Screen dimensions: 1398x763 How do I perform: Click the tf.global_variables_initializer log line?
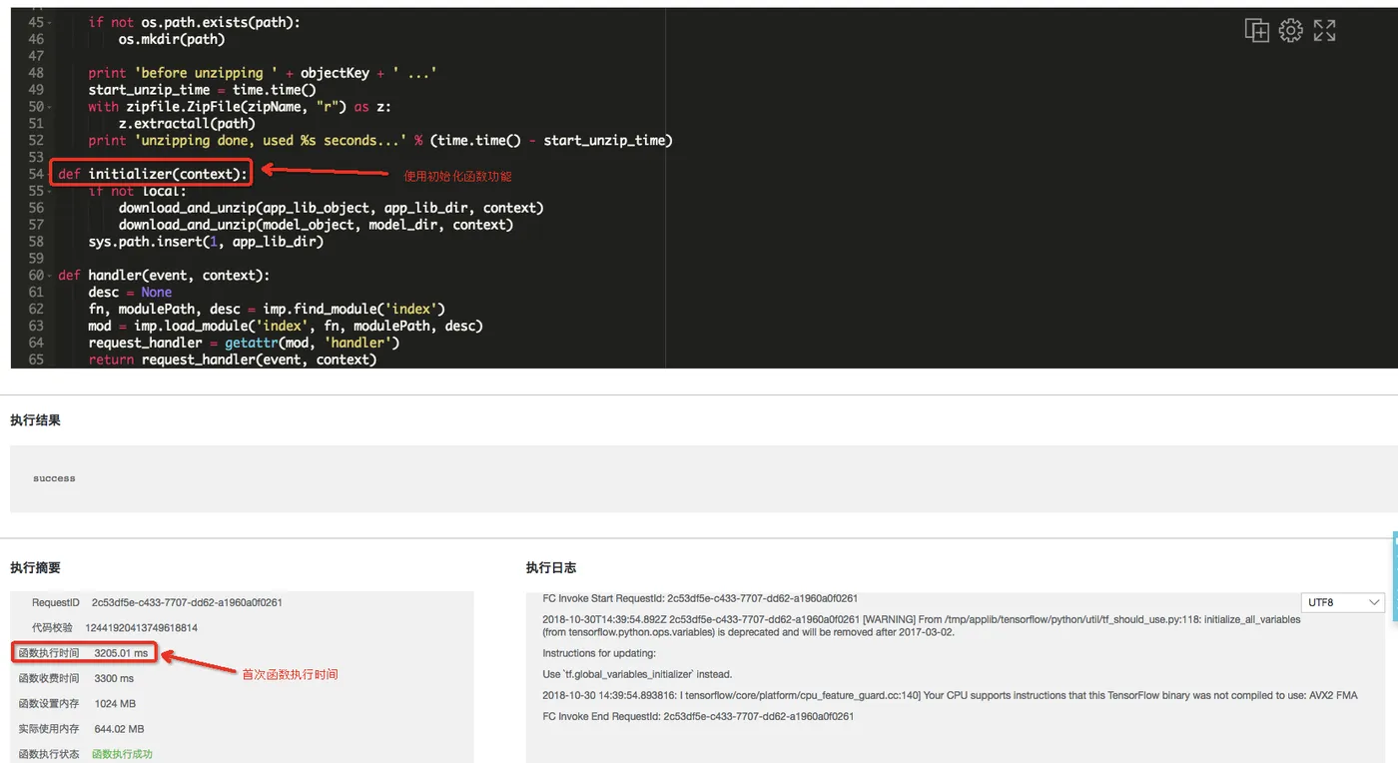click(x=637, y=674)
